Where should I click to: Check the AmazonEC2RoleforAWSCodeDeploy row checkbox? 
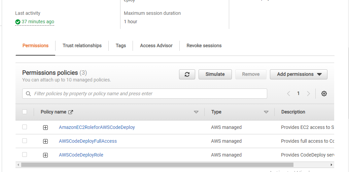pos(25,127)
